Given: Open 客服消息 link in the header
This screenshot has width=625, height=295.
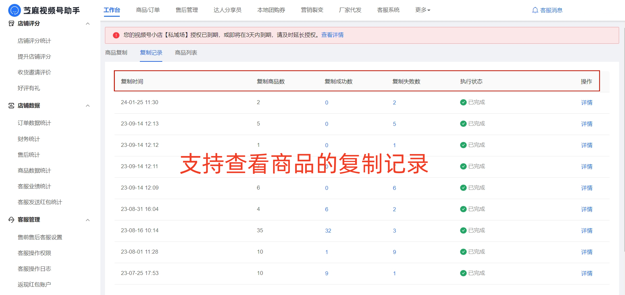Looking at the screenshot, I should tap(551, 10).
